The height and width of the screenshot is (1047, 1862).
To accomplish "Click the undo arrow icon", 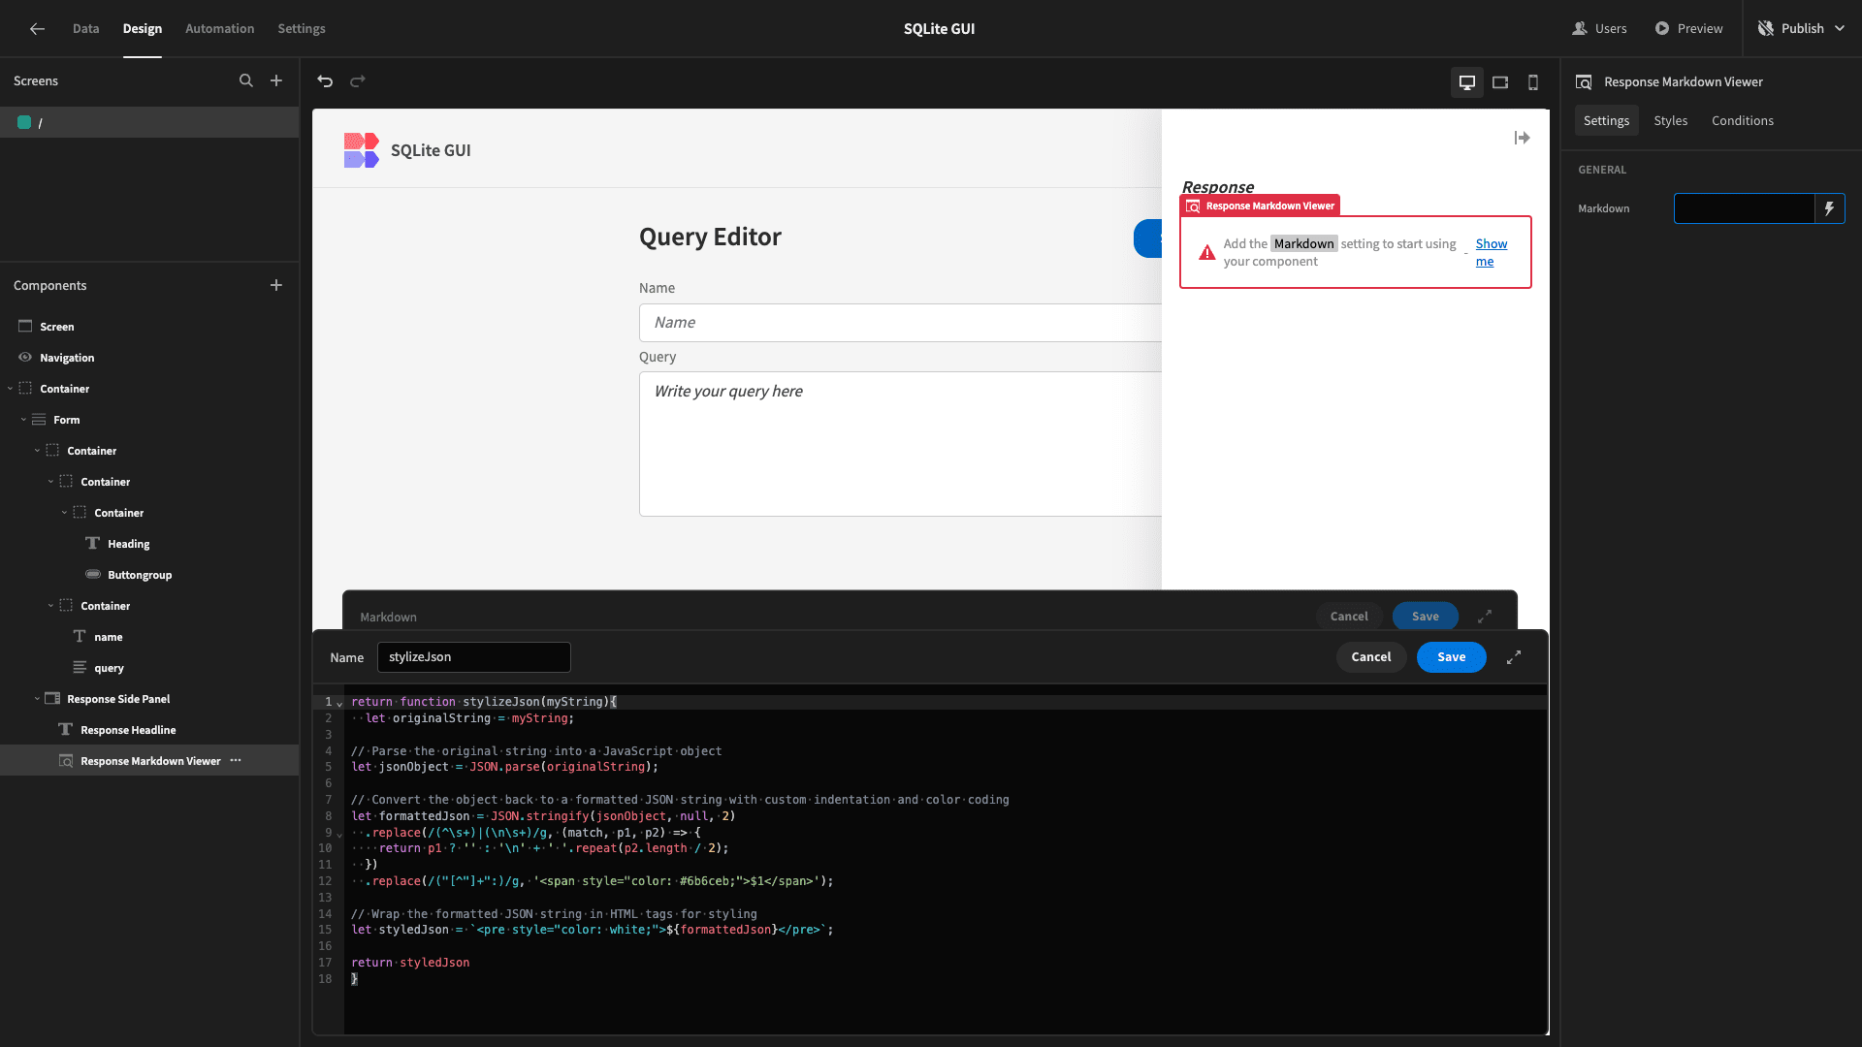I will pos(325,81).
